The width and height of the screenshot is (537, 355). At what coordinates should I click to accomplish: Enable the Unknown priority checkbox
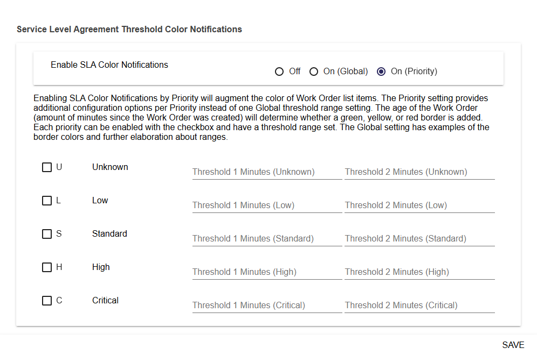click(47, 167)
